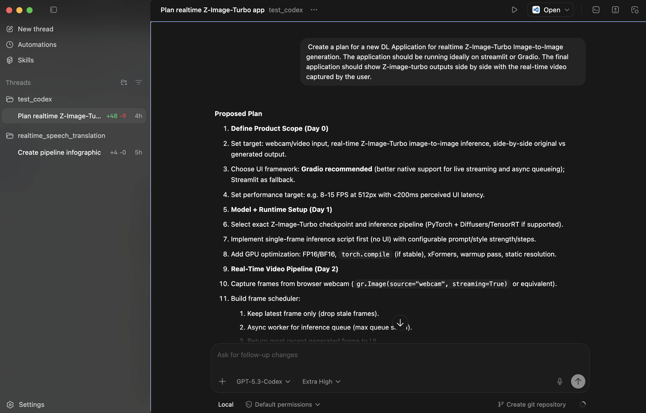646x413 pixels.
Task: Open Automations from the sidebar
Action: 37,45
